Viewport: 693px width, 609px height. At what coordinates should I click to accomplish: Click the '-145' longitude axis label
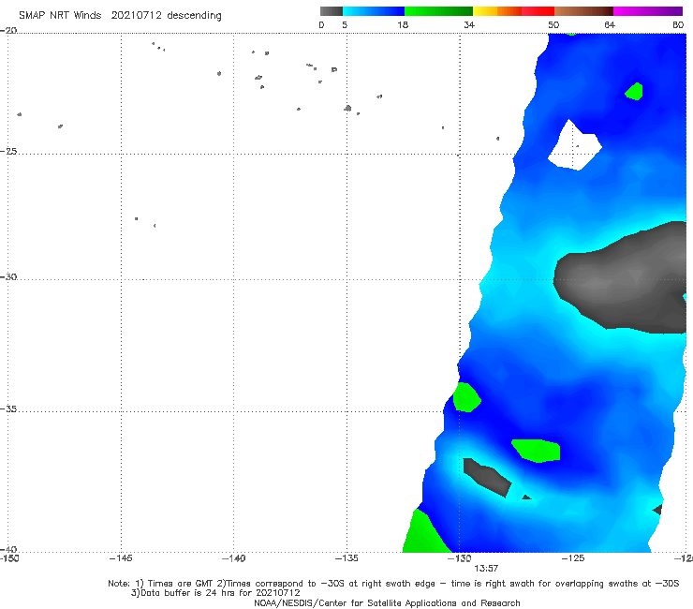pos(121,558)
